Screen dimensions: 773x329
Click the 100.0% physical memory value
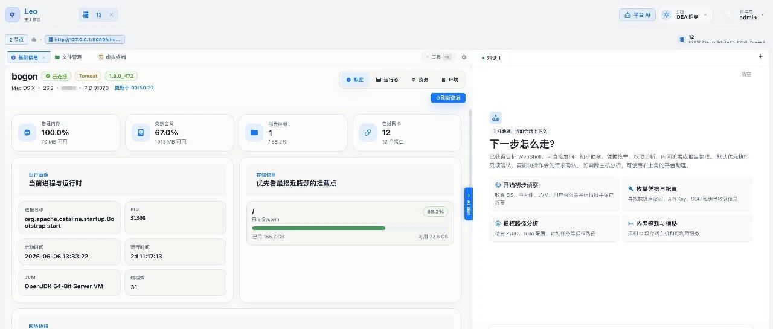[x=55, y=133]
